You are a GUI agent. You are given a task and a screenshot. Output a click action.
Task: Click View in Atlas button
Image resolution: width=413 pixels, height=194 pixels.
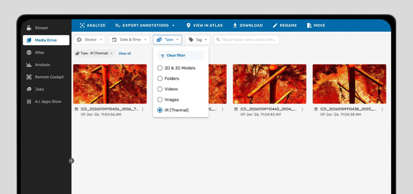point(204,25)
